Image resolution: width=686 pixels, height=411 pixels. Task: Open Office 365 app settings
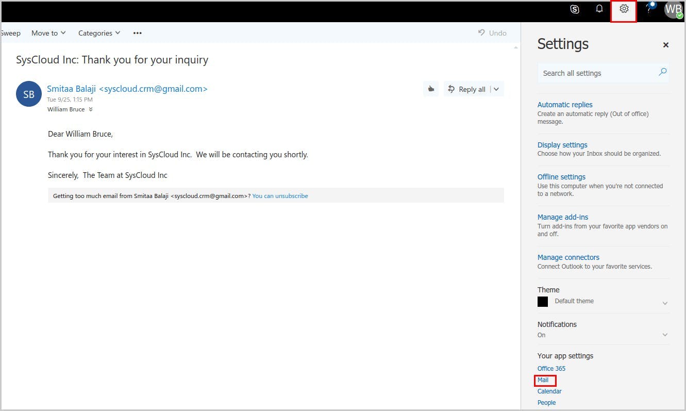[551, 369]
